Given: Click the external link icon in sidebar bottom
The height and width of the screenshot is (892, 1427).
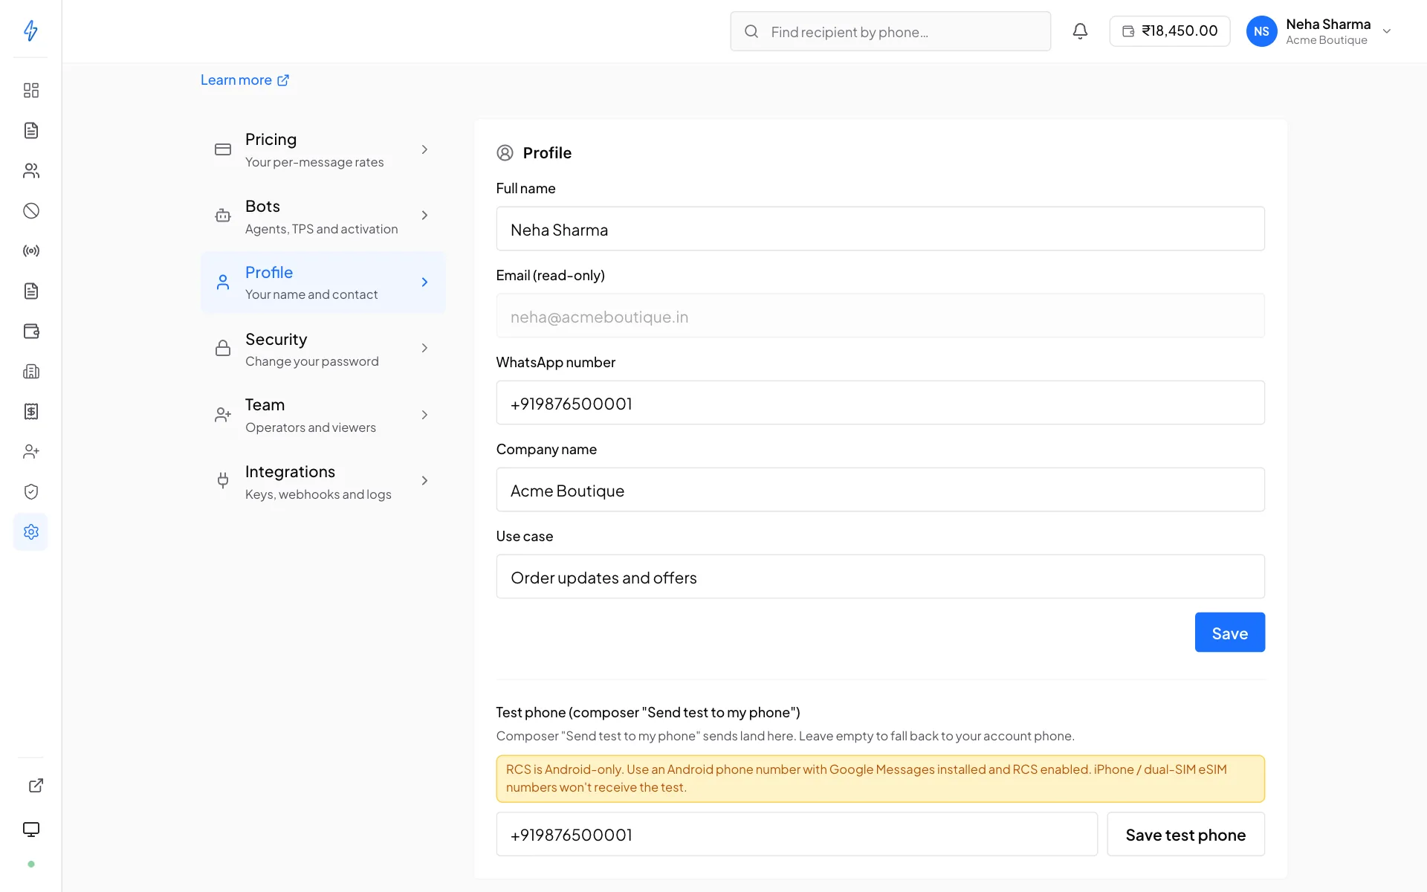Looking at the screenshot, I should (36, 786).
